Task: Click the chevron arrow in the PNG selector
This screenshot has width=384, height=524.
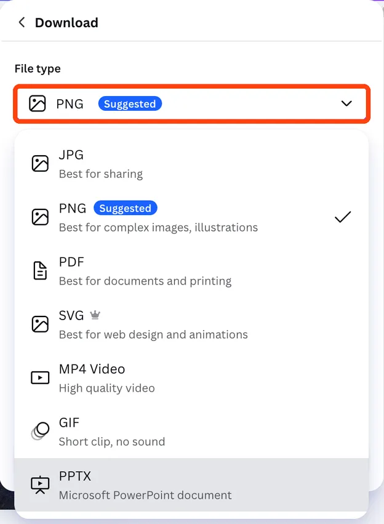Action: (x=346, y=103)
